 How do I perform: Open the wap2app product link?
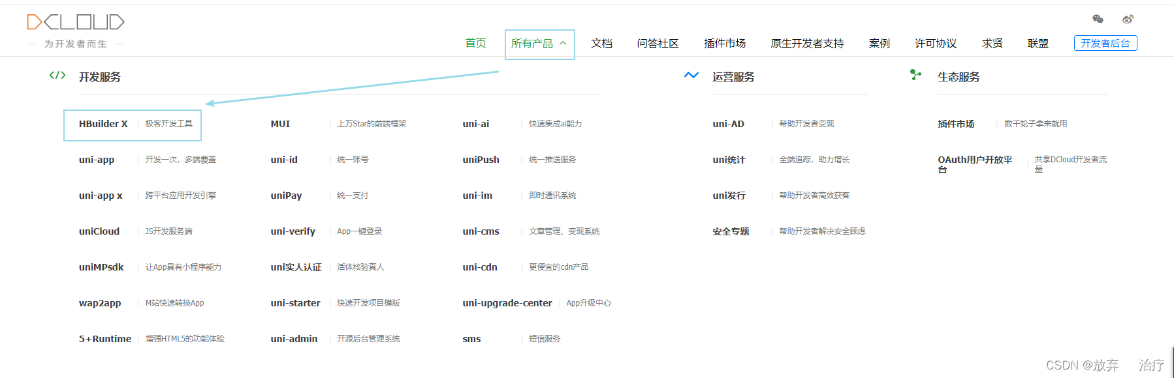pos(100,303)
